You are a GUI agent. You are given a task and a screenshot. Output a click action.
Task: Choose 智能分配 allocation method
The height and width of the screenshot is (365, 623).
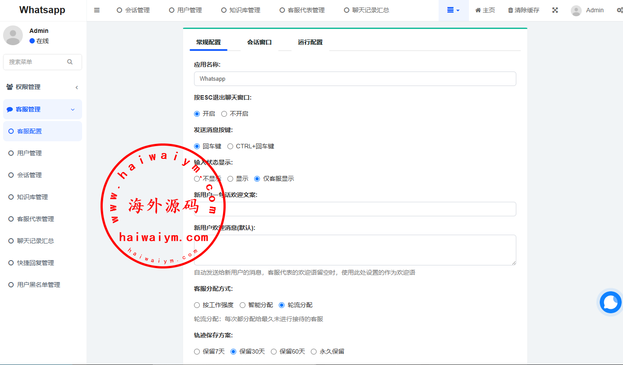[x=242, y=305]
